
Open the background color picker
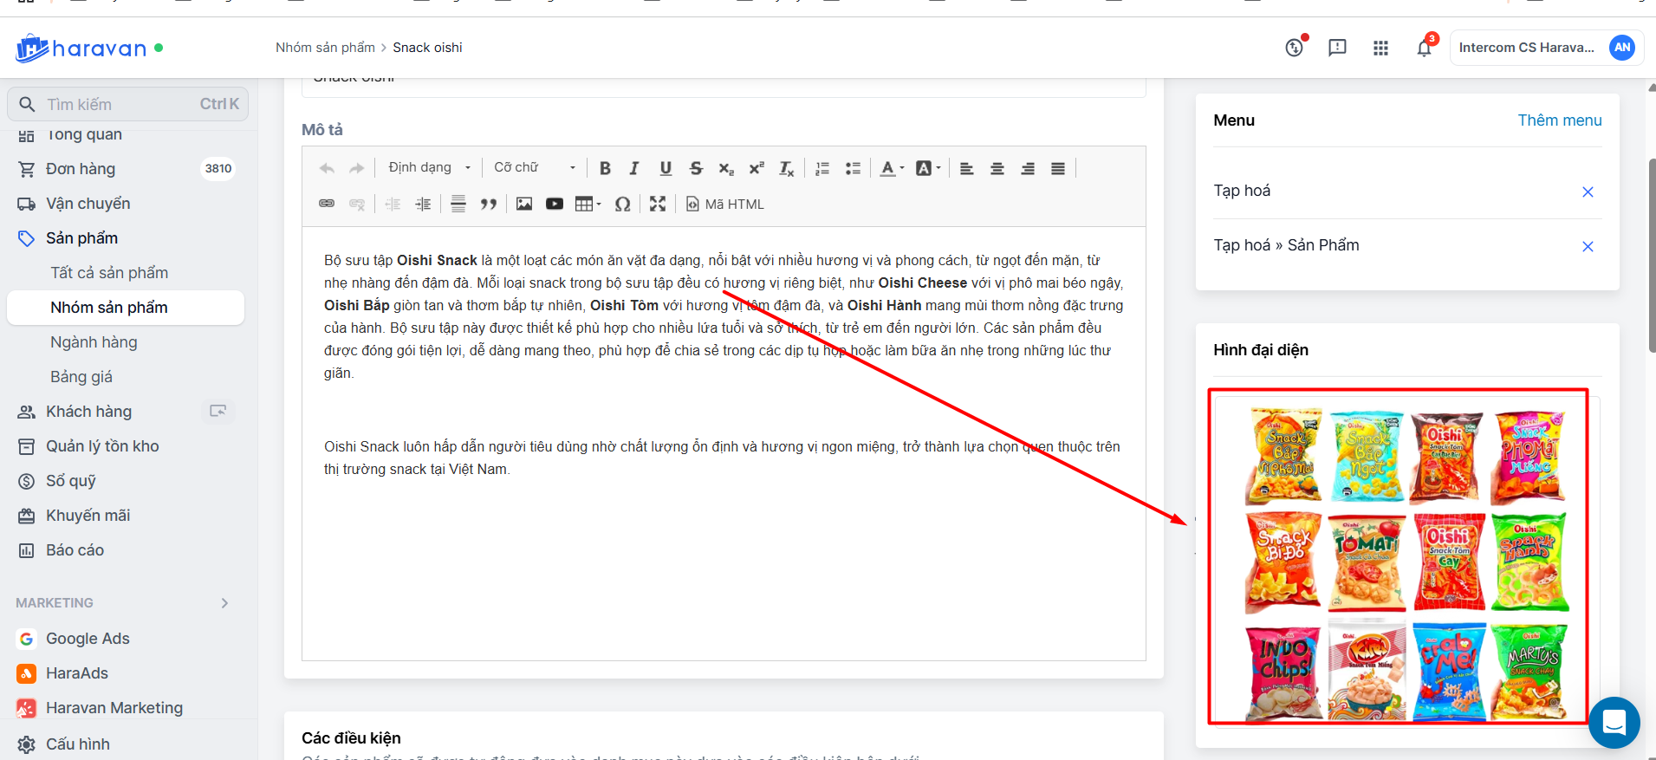(x=928, y=168)
